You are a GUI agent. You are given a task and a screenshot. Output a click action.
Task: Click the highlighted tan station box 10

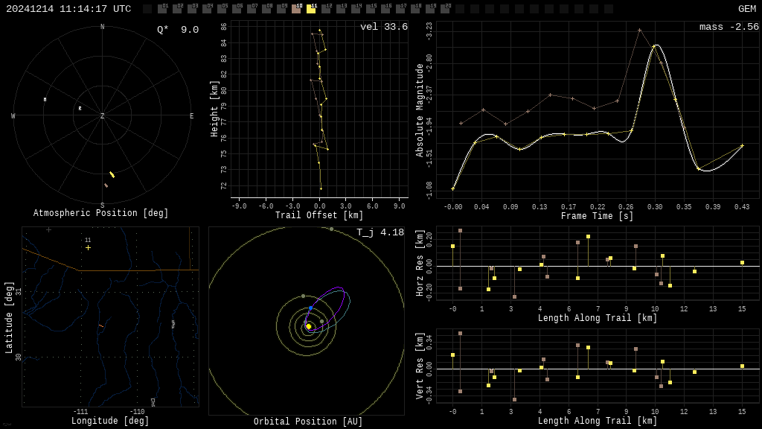tap(296, 8)
